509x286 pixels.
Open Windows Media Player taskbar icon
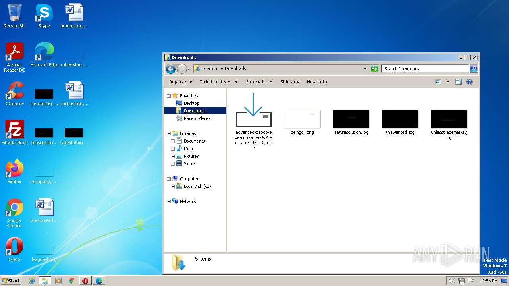(58, 281)
